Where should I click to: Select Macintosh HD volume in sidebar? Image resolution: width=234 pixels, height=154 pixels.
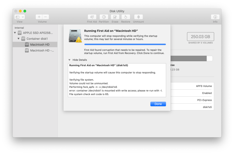click(35, 45)
